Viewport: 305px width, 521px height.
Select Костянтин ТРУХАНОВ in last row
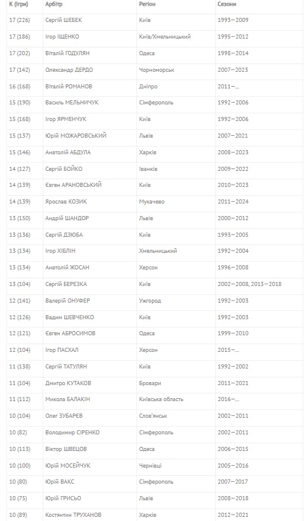point(74,515)
